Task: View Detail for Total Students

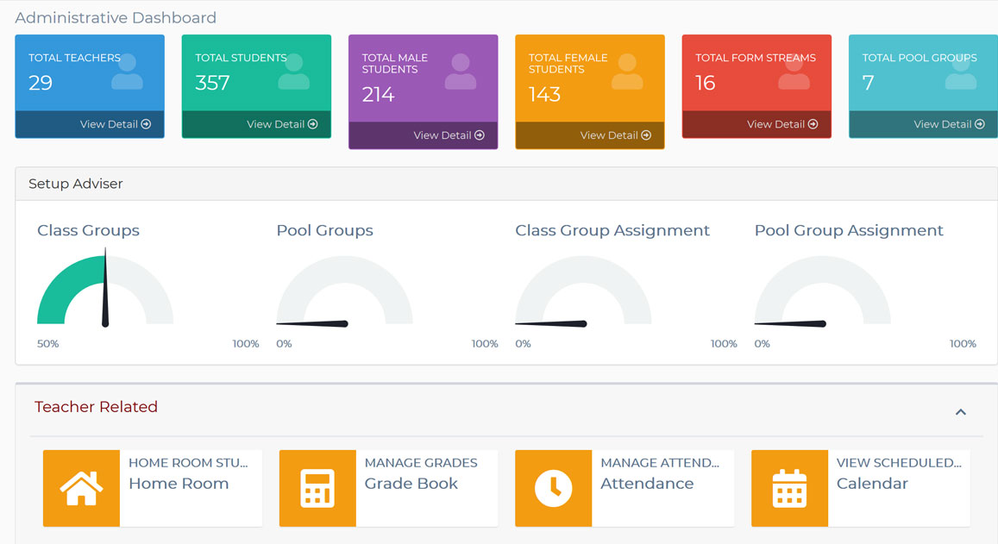Action: (281, 124)
